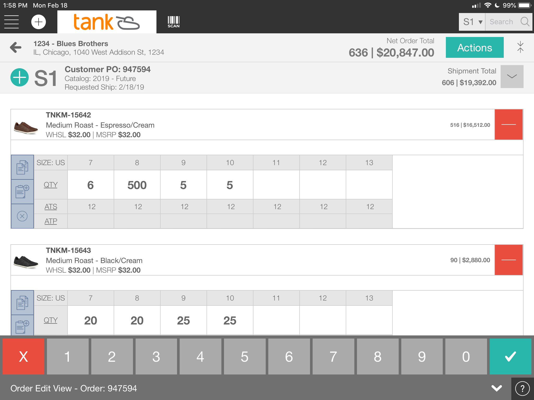Collapse the Order Edit View bar
Viewport: 534px width, 400px height.
pos(496,388)
